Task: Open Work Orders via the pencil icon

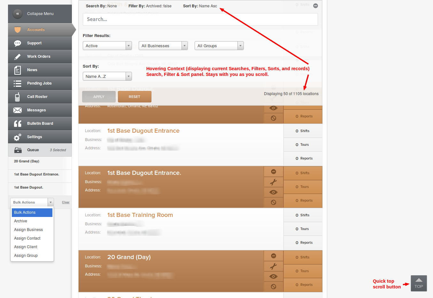Action: coord(18,56)
